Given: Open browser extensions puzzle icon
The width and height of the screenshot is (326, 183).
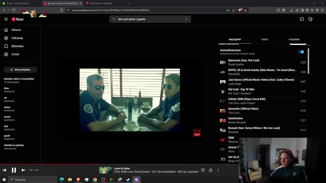Looking at the screenshot, I should (278, 10).
